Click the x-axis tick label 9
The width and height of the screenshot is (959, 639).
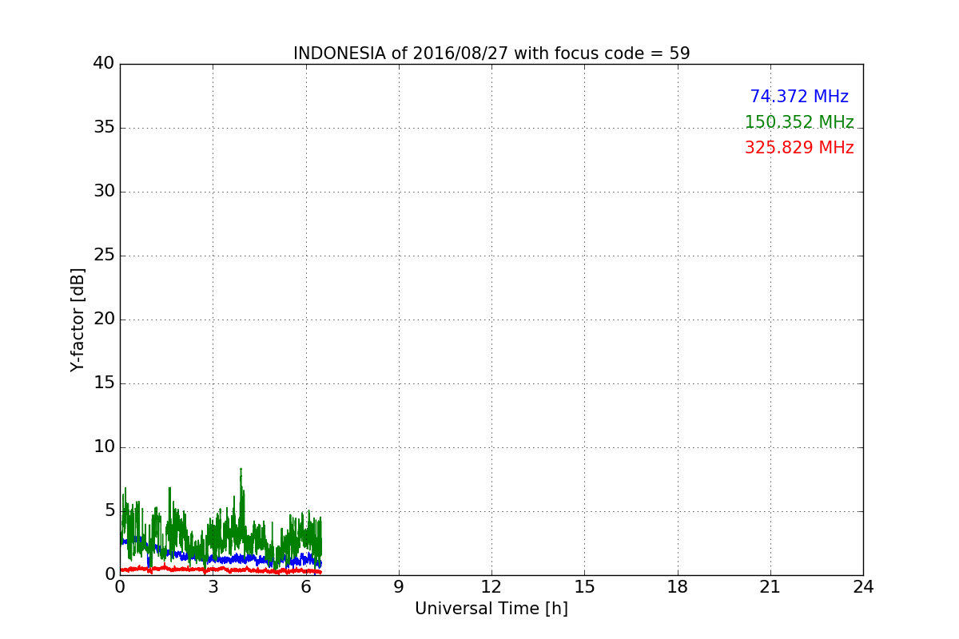[x=399, y=587]
